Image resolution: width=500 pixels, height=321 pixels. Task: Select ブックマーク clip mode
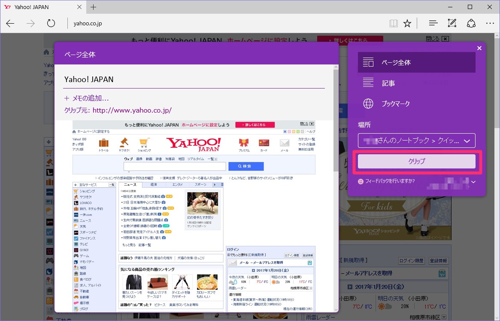[x=416, y=104]
